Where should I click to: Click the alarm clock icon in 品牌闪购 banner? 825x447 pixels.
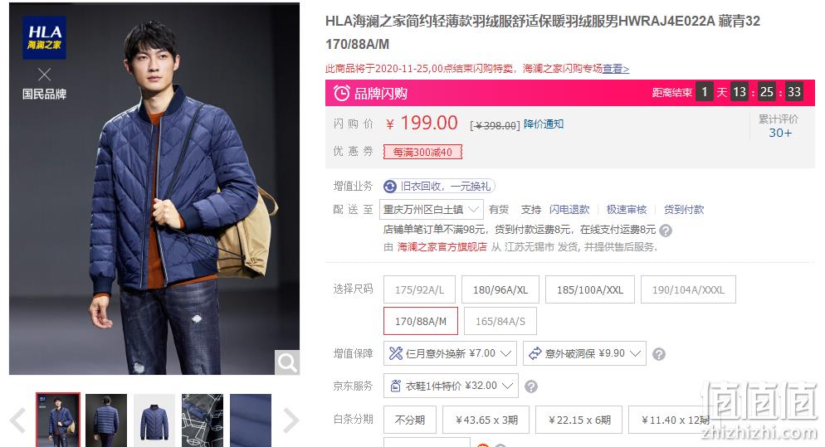[341, 93]
